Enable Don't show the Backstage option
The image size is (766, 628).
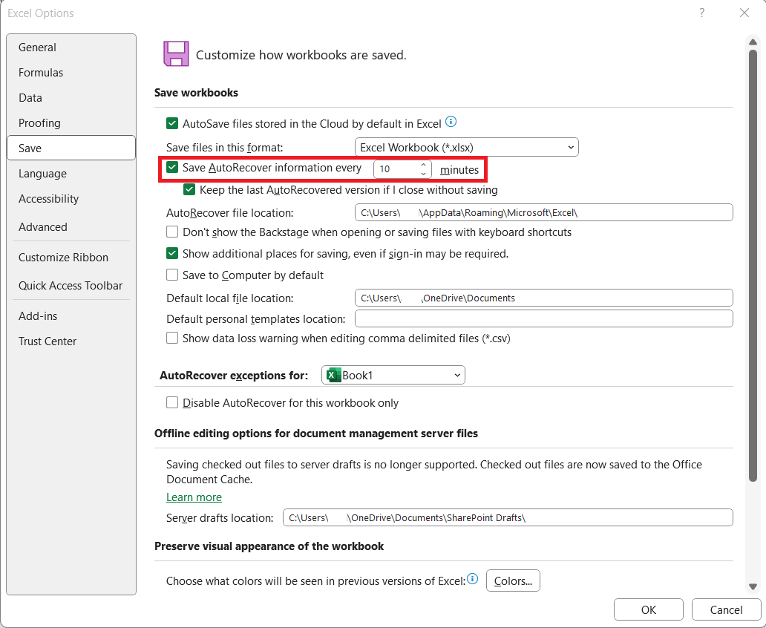point(172,232)
